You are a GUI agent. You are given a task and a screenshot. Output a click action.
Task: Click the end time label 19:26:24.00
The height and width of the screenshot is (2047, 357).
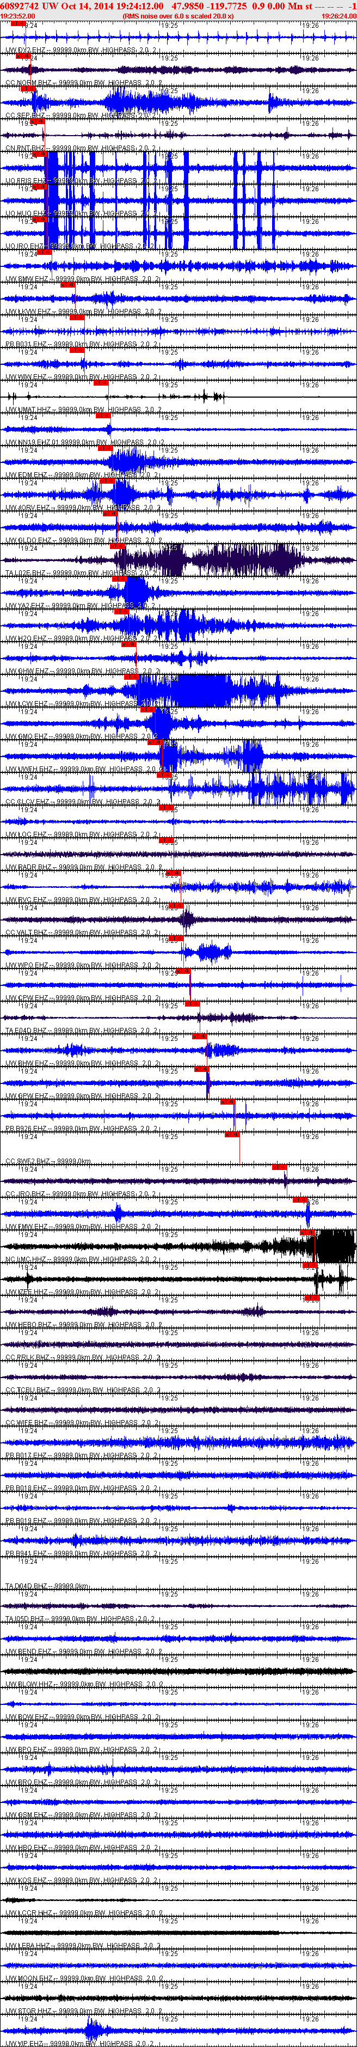click(338, 16)
